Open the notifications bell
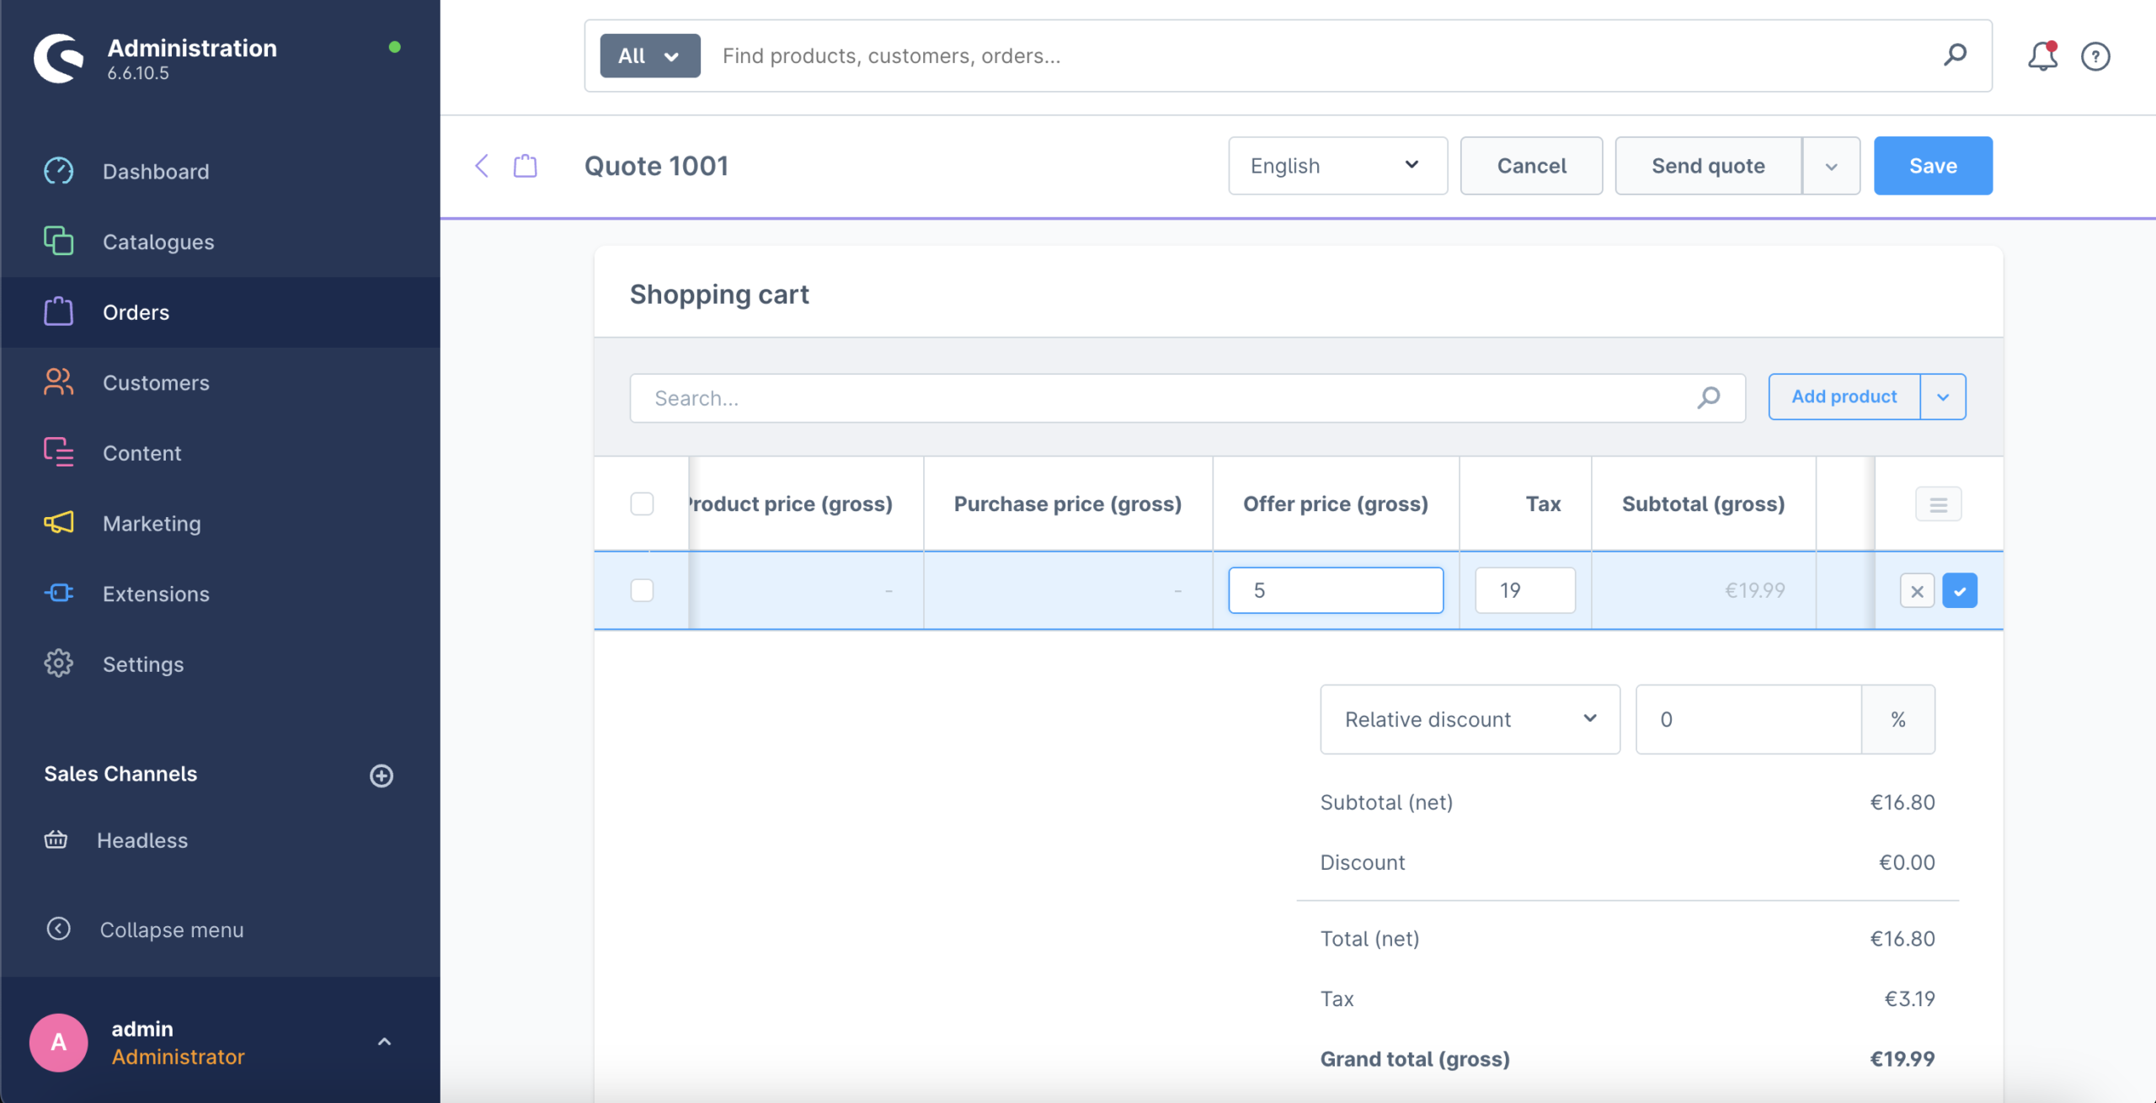Viewport: 2156px width, 1103px height. tap(2041, 56)
